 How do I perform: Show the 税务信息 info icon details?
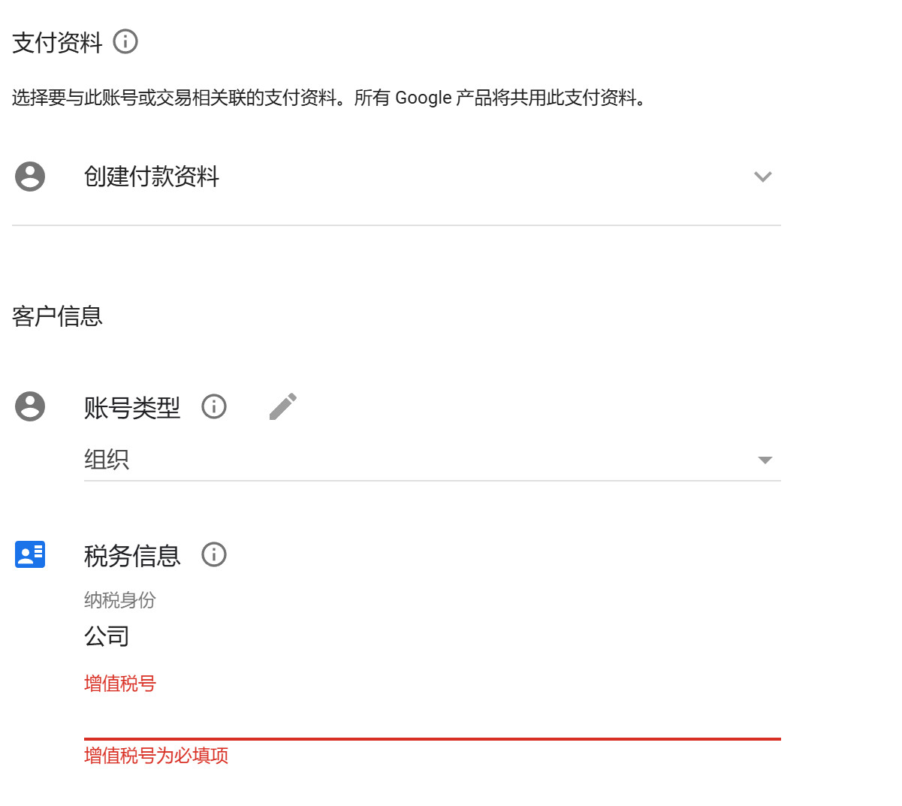[x=214, y=554]
